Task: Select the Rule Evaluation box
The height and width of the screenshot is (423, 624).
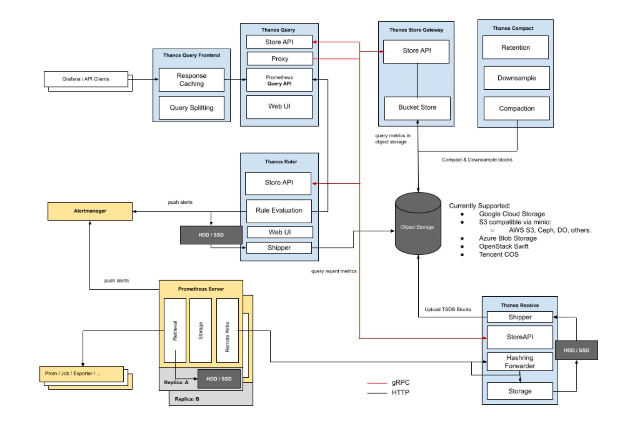Action: tap(279, 211)
